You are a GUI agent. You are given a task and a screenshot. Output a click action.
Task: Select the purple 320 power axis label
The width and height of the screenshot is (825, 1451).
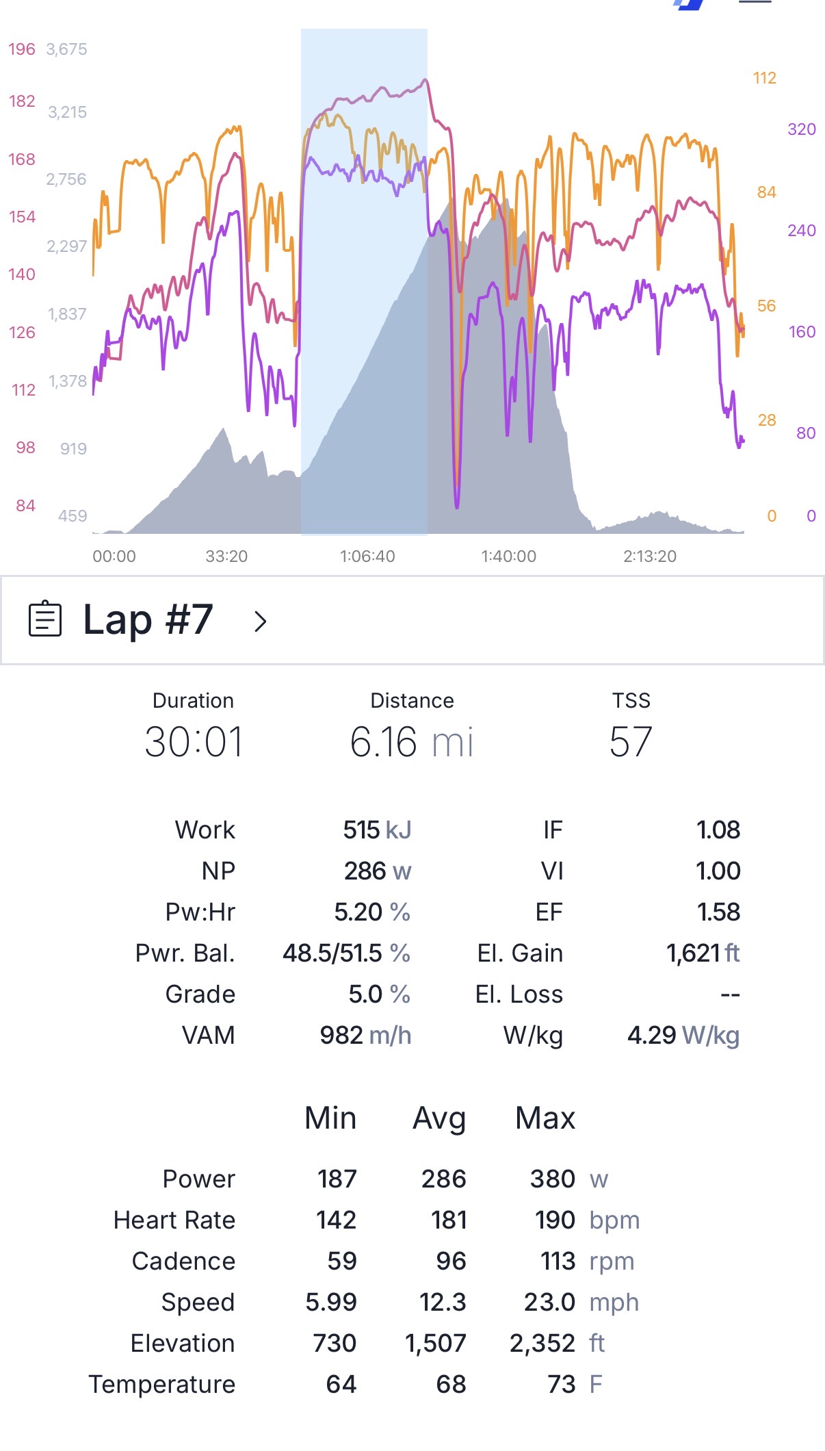pos(802,129)
